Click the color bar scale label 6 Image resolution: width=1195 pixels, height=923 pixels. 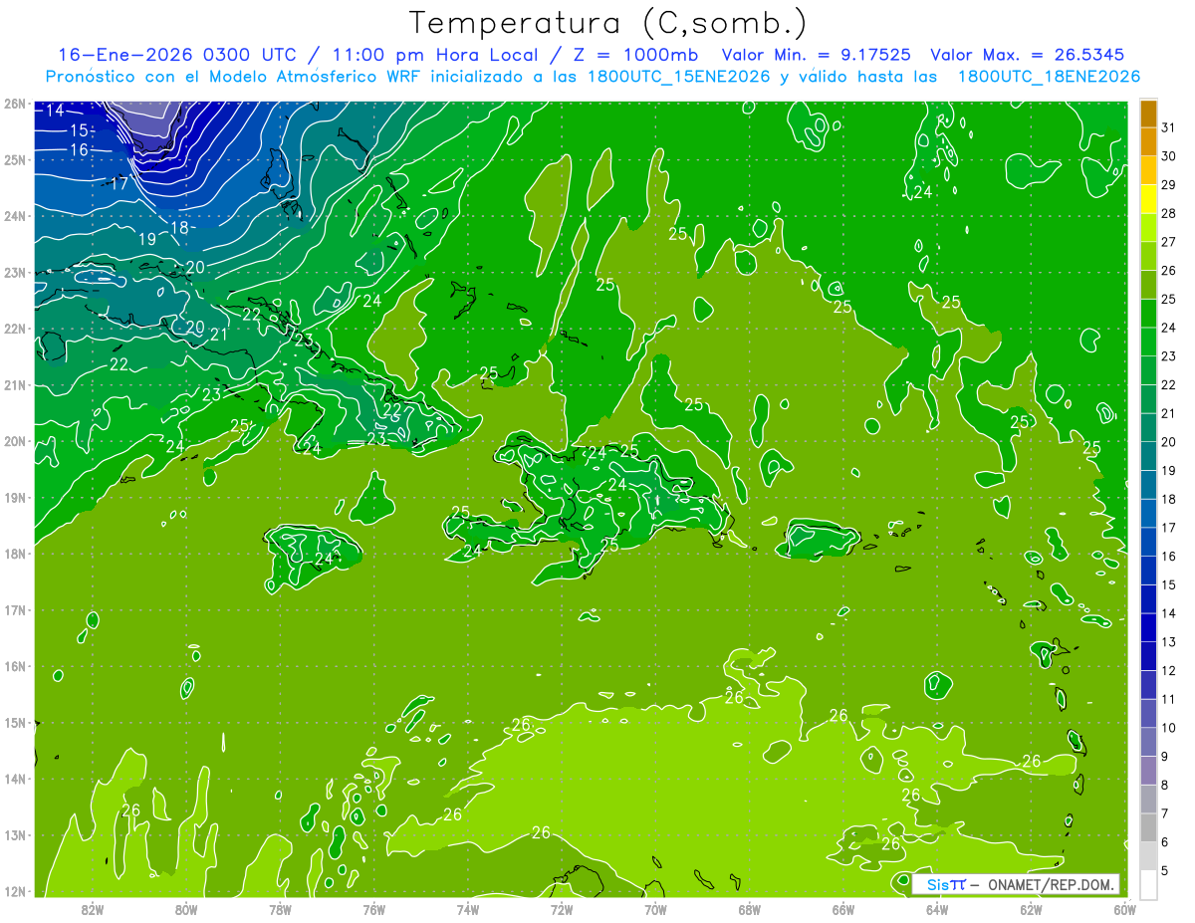click(x=1164, y=842)
